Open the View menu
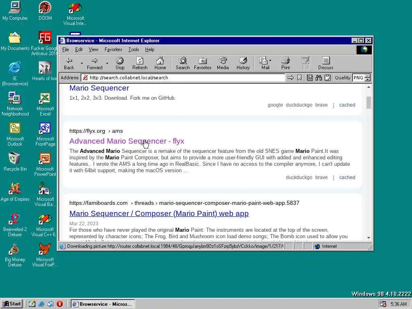412x309 pixels. [93, 49]
